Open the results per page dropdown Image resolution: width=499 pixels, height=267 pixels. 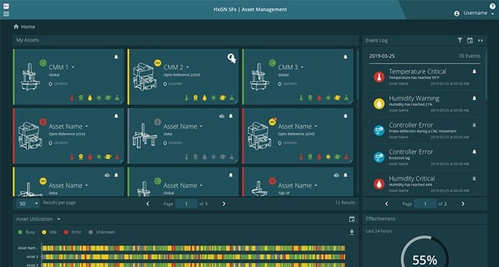pyautogui.click(x=28, y=203)
